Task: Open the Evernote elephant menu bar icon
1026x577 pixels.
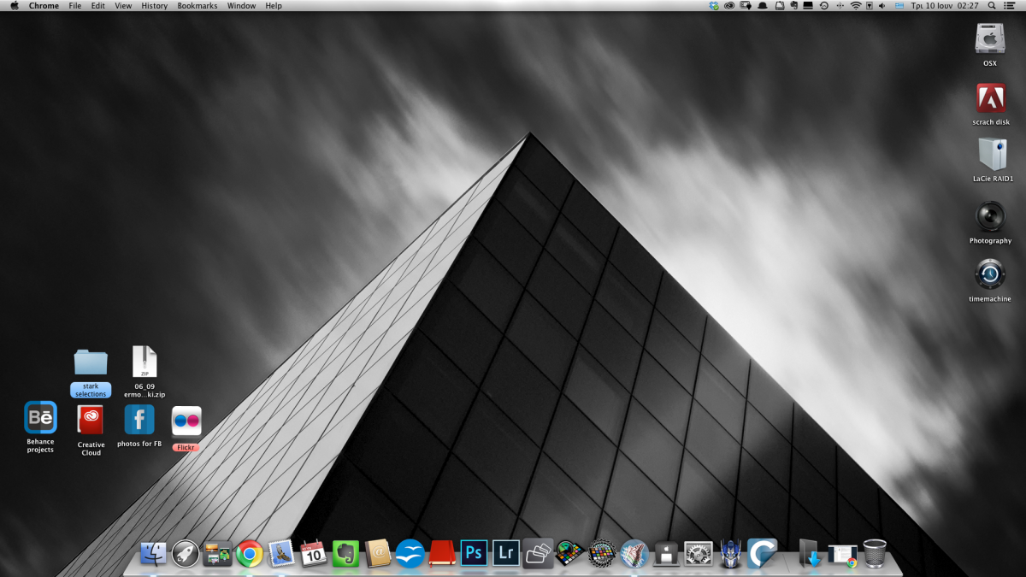Action: 793,6
